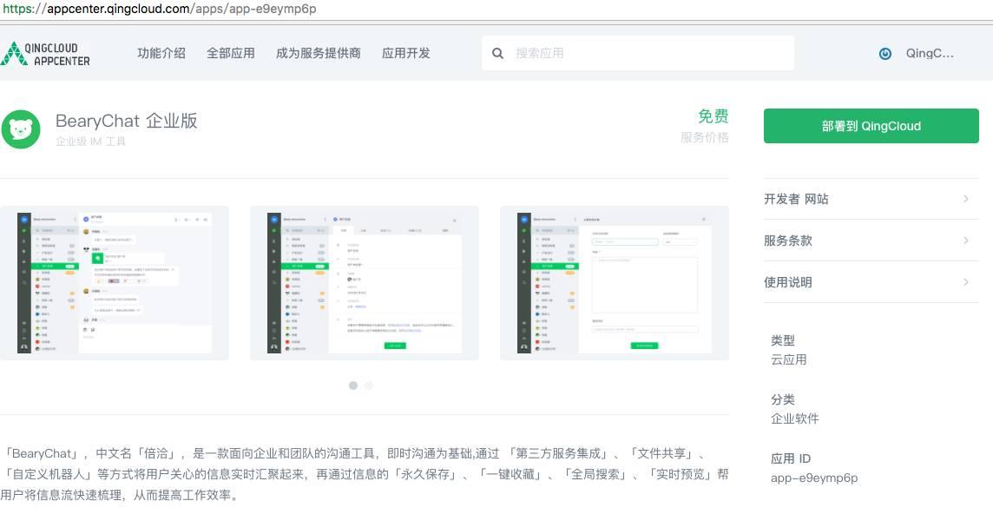Screen dimensions: 993x521
Task: Expand the 开发者 网站 row chevron
Action: (966, 199)
